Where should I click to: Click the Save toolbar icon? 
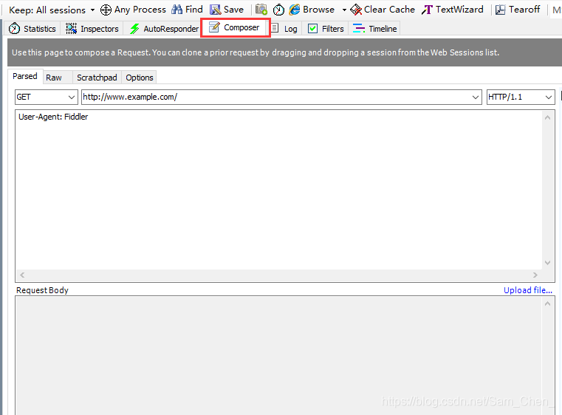pos(216,10)
